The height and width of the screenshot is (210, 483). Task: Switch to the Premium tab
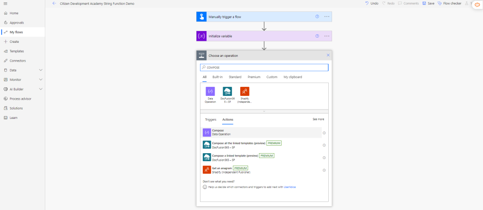coord(254,77)
